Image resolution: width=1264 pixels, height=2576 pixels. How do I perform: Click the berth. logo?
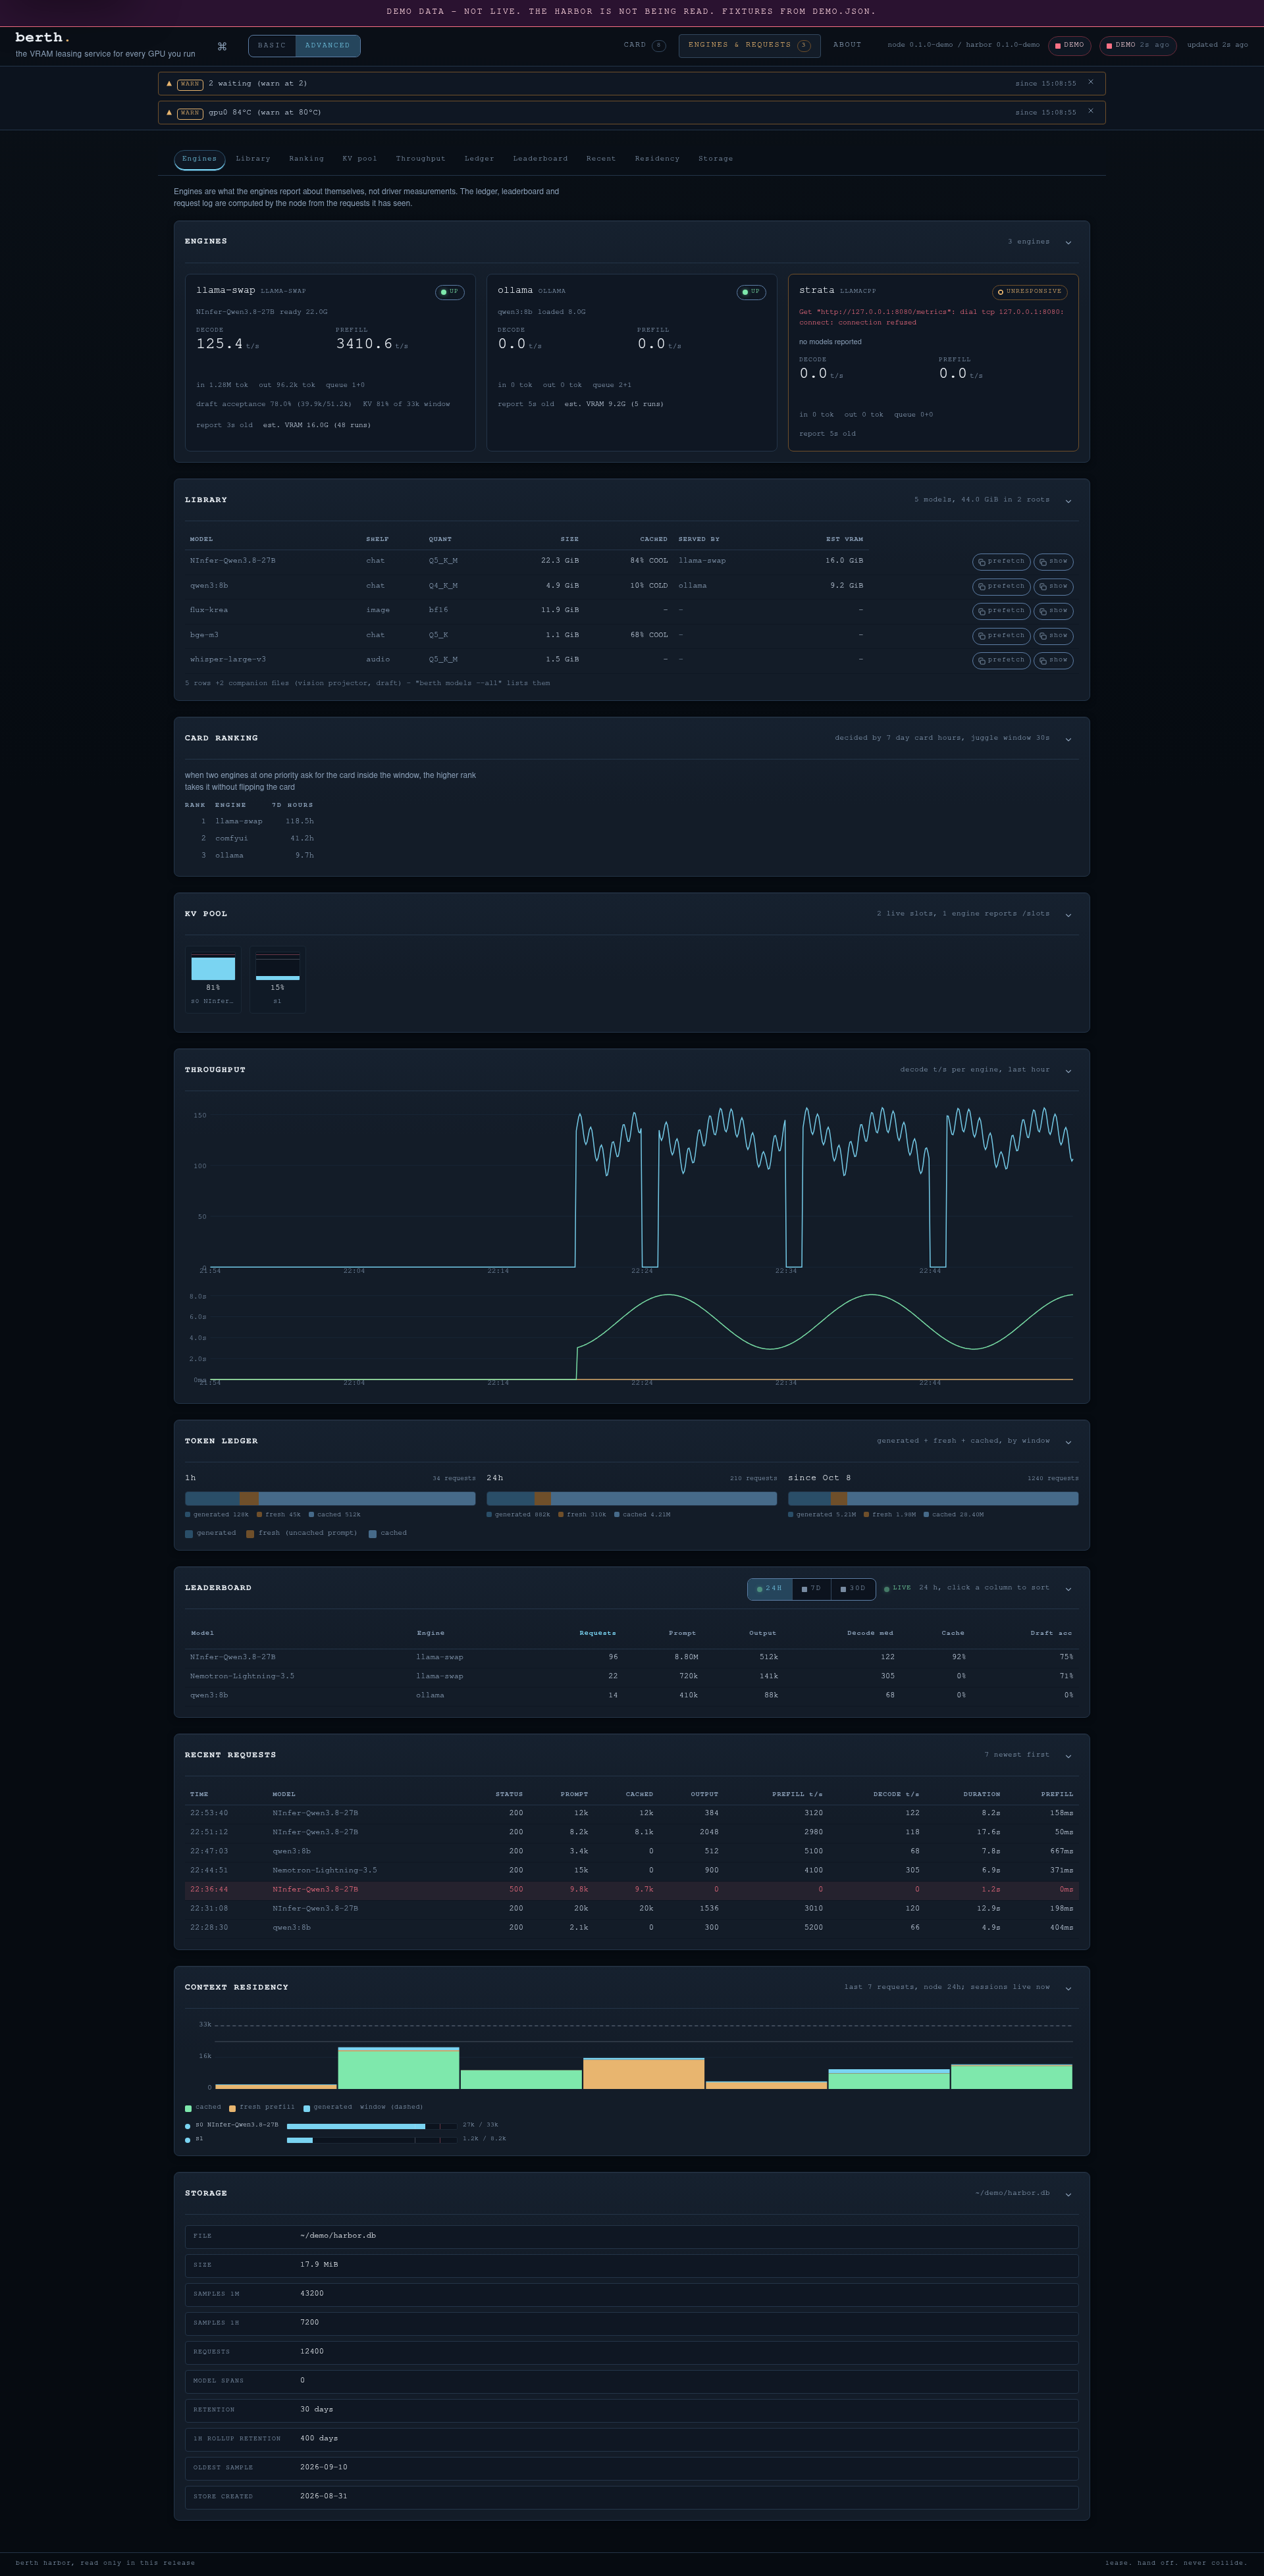(42, 37)
